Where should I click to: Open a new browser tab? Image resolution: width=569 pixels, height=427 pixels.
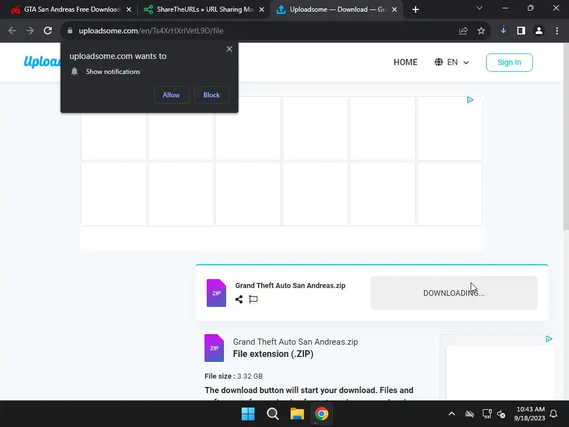coord(416,9)
